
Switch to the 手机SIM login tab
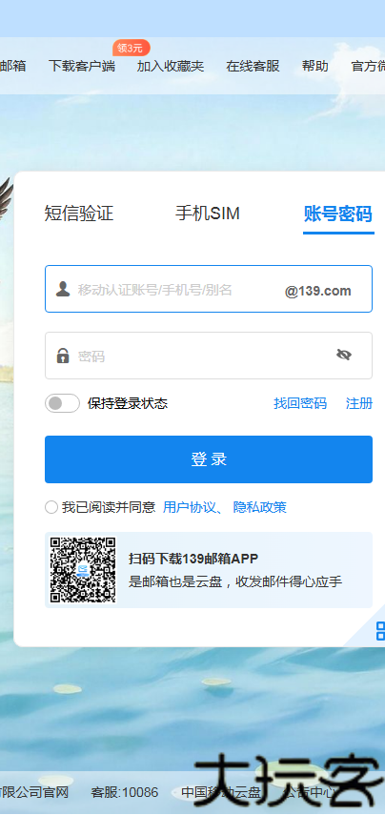208,214
